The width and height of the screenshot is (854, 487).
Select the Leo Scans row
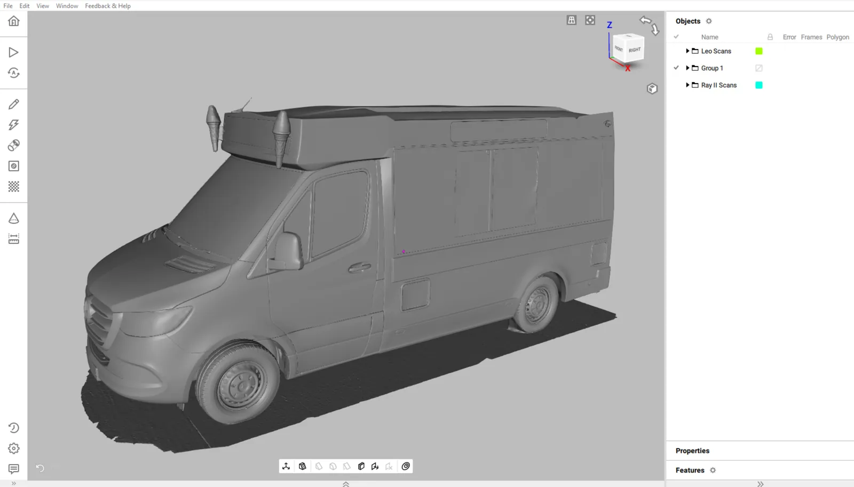(x=760, y=51)
